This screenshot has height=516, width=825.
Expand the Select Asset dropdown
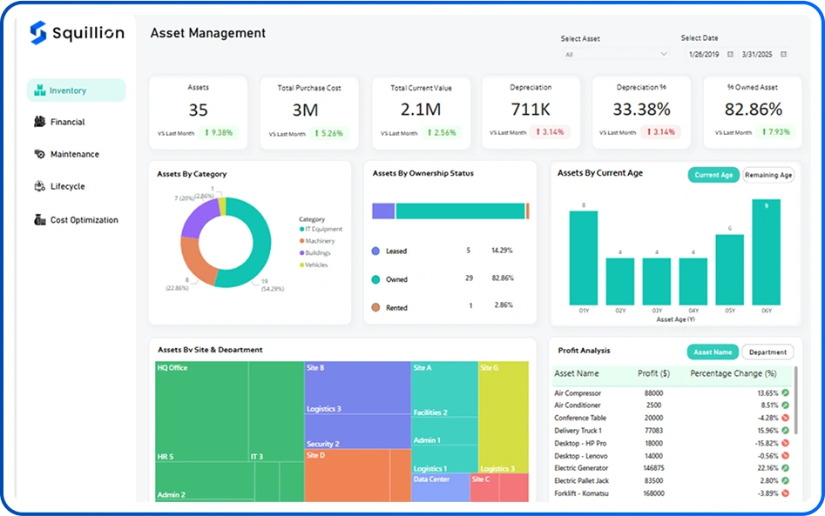[663, 54]
